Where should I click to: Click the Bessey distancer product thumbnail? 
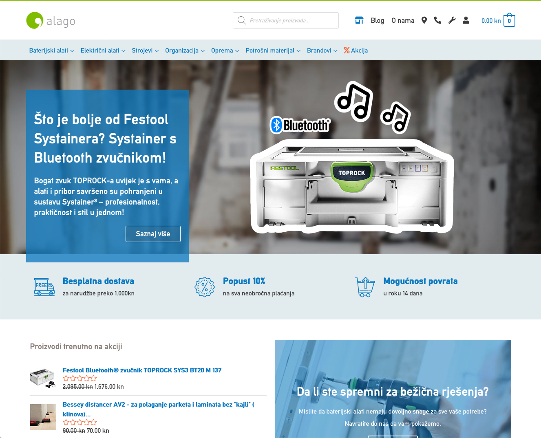(x=43, y=417)
